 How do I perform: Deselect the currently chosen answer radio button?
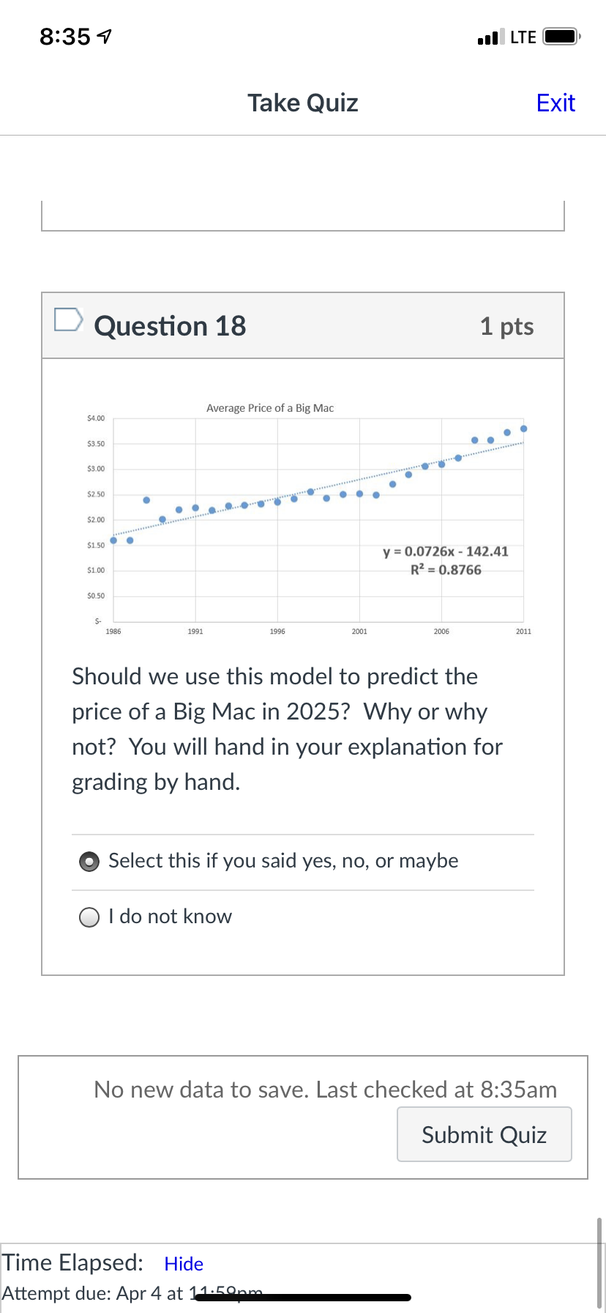coord(89,861)
